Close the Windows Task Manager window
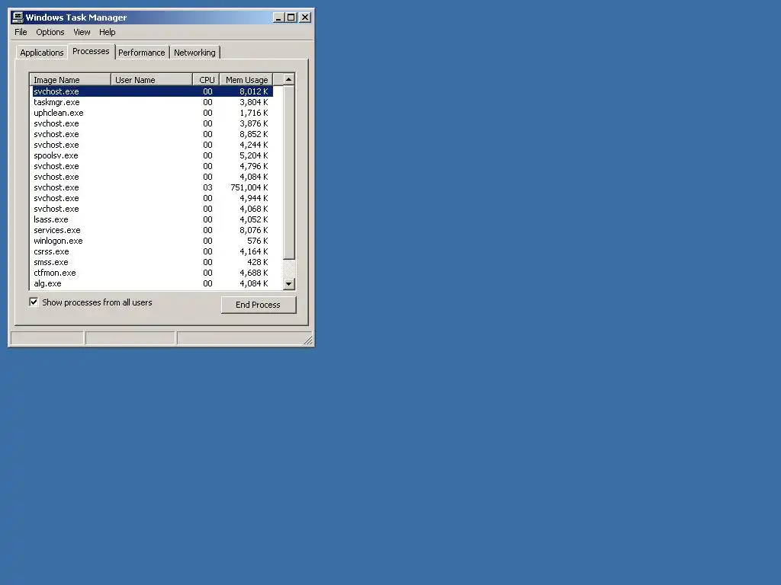This screenshot has width=781, height=585. tap(305, 18)
